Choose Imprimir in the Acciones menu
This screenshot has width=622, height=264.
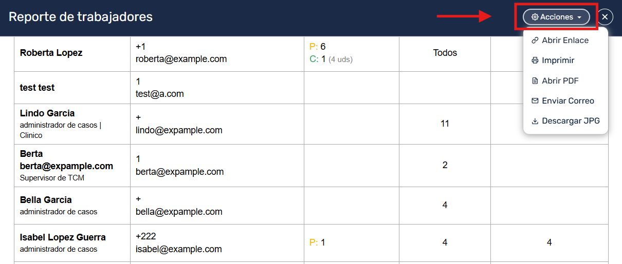pyautogui.click(x=558, y=60)
